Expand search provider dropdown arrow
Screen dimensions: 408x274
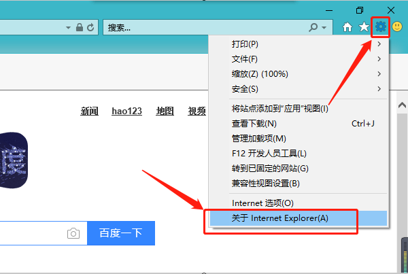(x=324, y=27)
